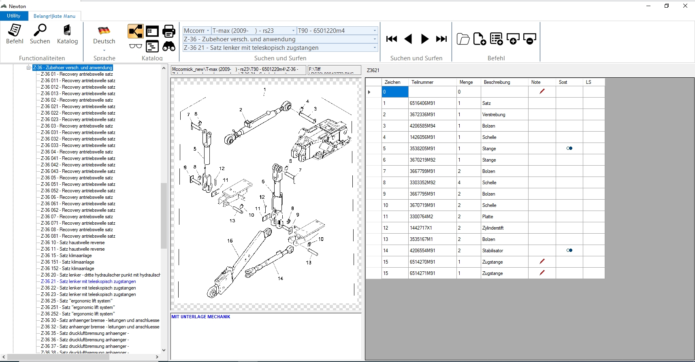The width and height of the screenshot is (695, 362).
Task: Sort by the Zeichen column header
Action: (x=395, y=82)
